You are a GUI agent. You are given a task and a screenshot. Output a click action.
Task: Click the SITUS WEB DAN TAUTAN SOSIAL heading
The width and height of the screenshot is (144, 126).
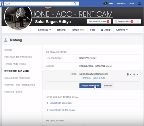tap(63, 97)
